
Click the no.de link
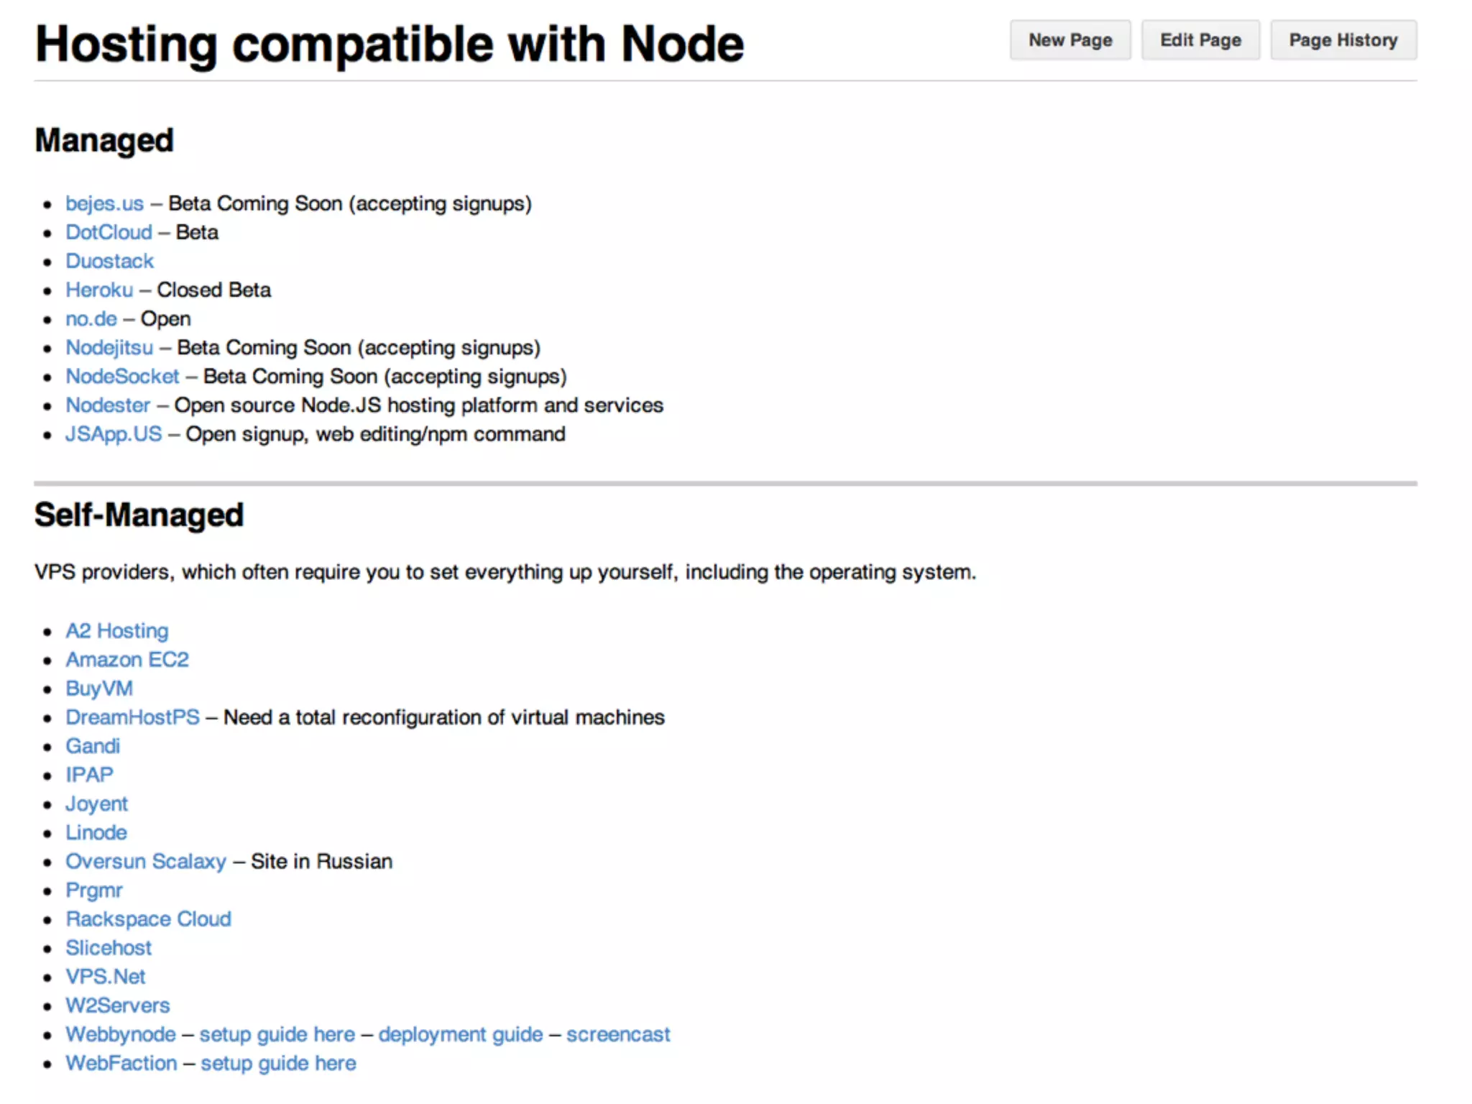[x=91, y=318]
